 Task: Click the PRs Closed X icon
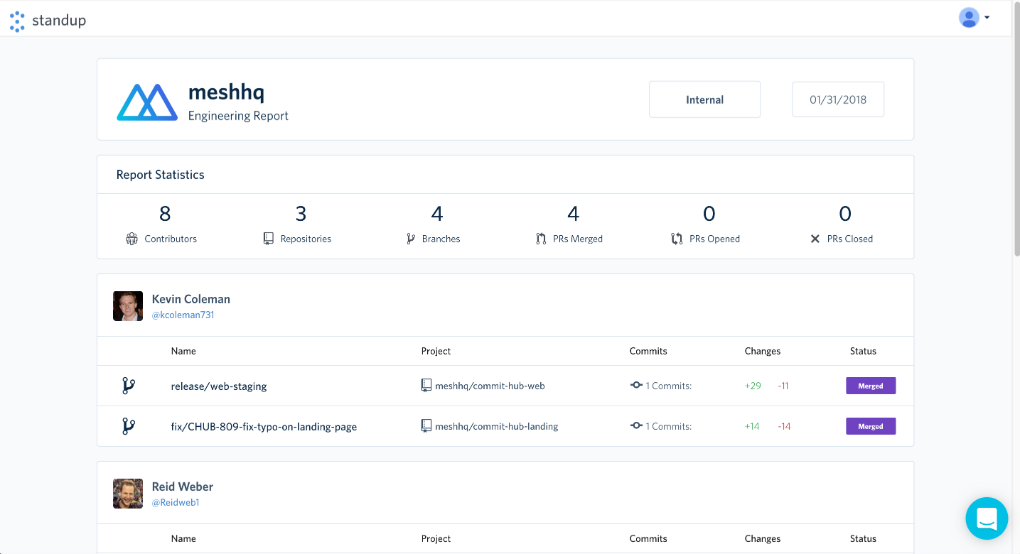815,239
